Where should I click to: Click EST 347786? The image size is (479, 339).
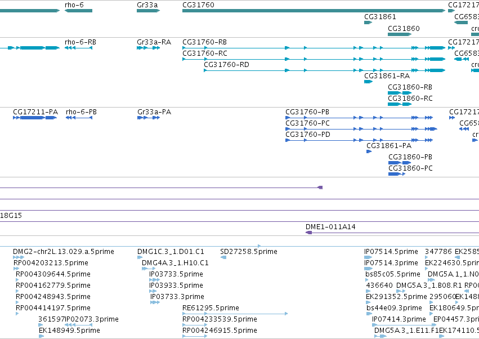pyautogui.click(x=427, y=258)
